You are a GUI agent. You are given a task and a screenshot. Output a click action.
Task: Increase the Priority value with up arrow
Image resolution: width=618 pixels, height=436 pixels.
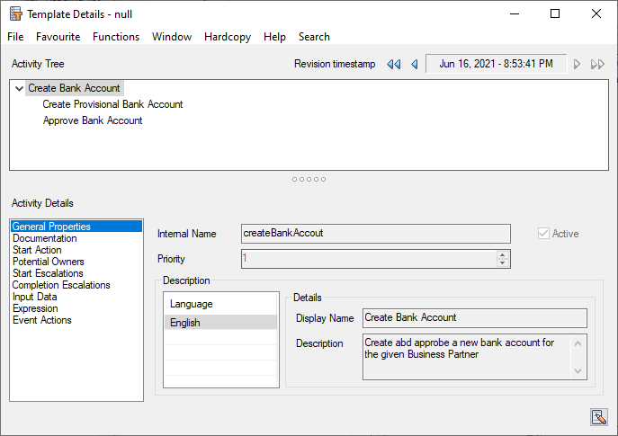tap(503, 254)
